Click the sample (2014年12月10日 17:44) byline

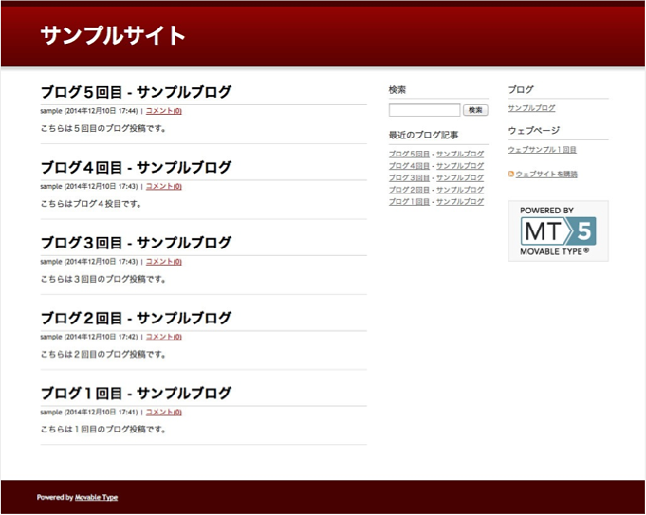(89, 111)
